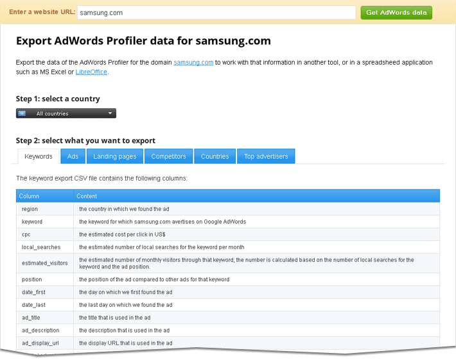Switch to the Landing pages tab
Viewport: 456px width, 360px height.
114,156
